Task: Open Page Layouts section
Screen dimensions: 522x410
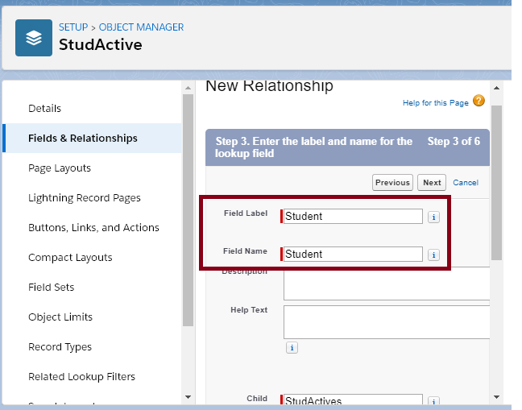Action: pyautogui.click(x=60, y=168)
